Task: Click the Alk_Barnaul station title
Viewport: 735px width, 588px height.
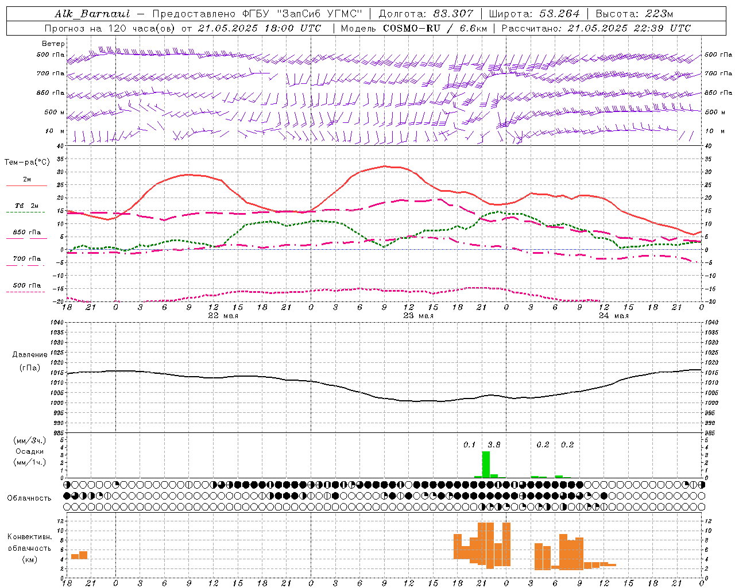Action: pyautogui.click(x=92, y=14)
